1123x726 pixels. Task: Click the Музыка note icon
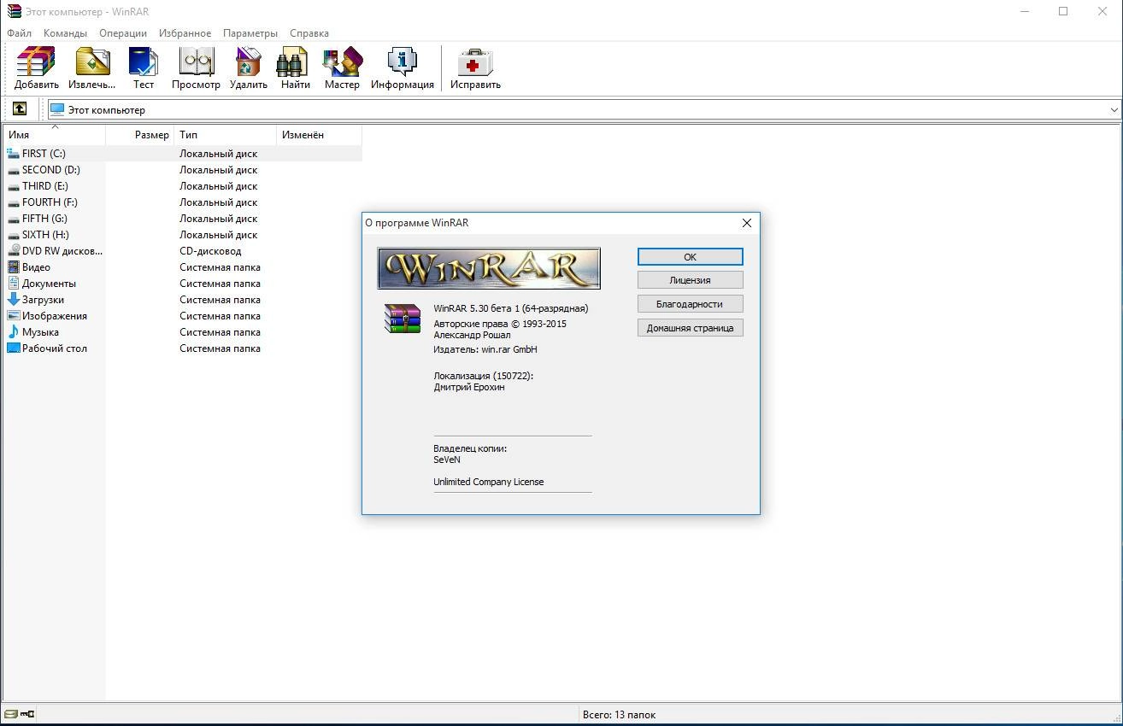click(x=13, y=332)
